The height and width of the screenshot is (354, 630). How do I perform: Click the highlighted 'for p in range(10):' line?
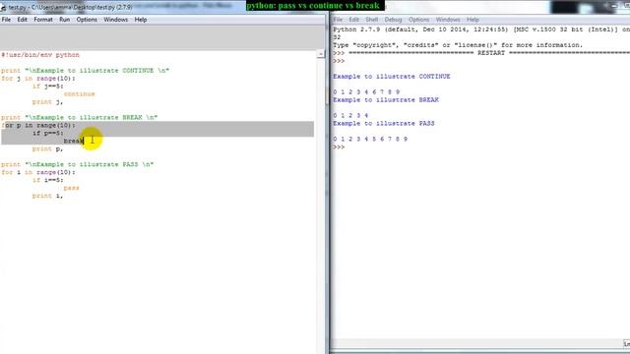[38, 125]
